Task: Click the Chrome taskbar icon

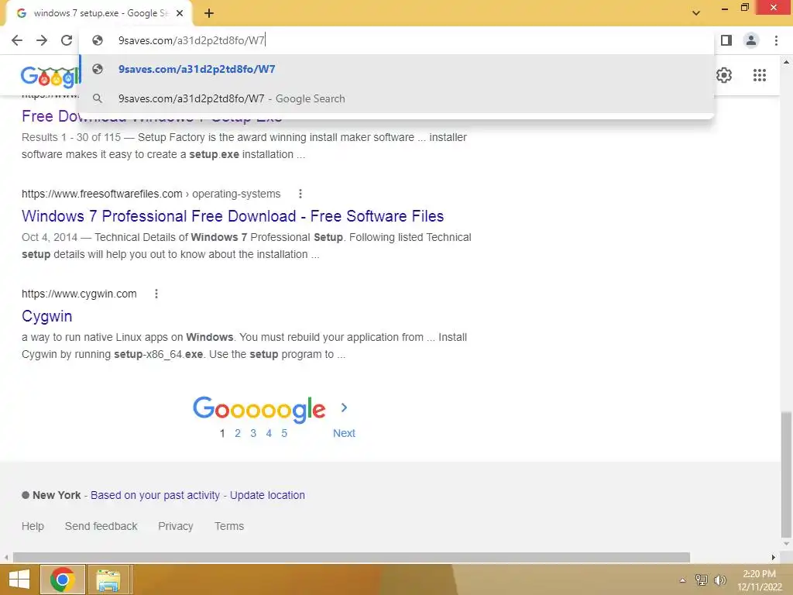Action: (x=63, y=580)
